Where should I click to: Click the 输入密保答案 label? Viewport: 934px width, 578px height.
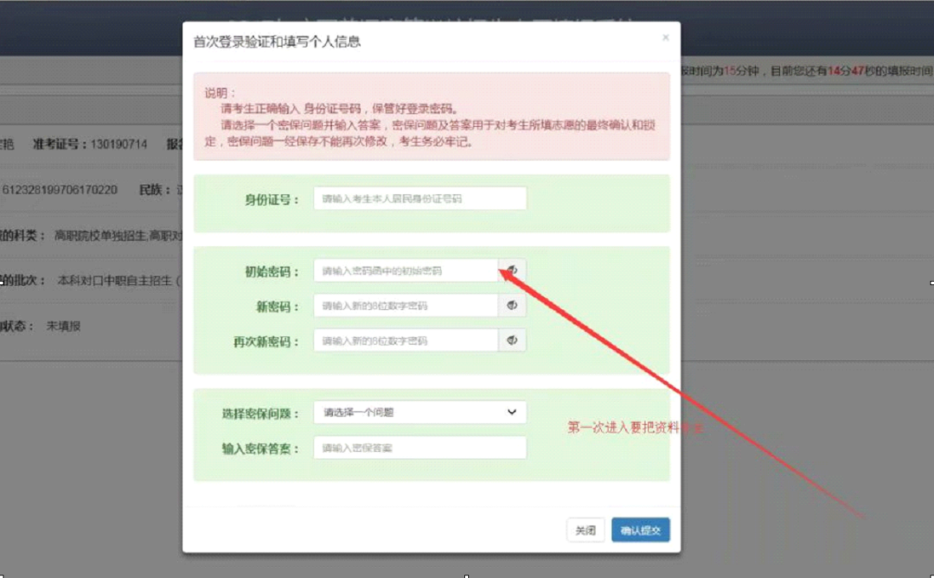click(x=259, y=448)
